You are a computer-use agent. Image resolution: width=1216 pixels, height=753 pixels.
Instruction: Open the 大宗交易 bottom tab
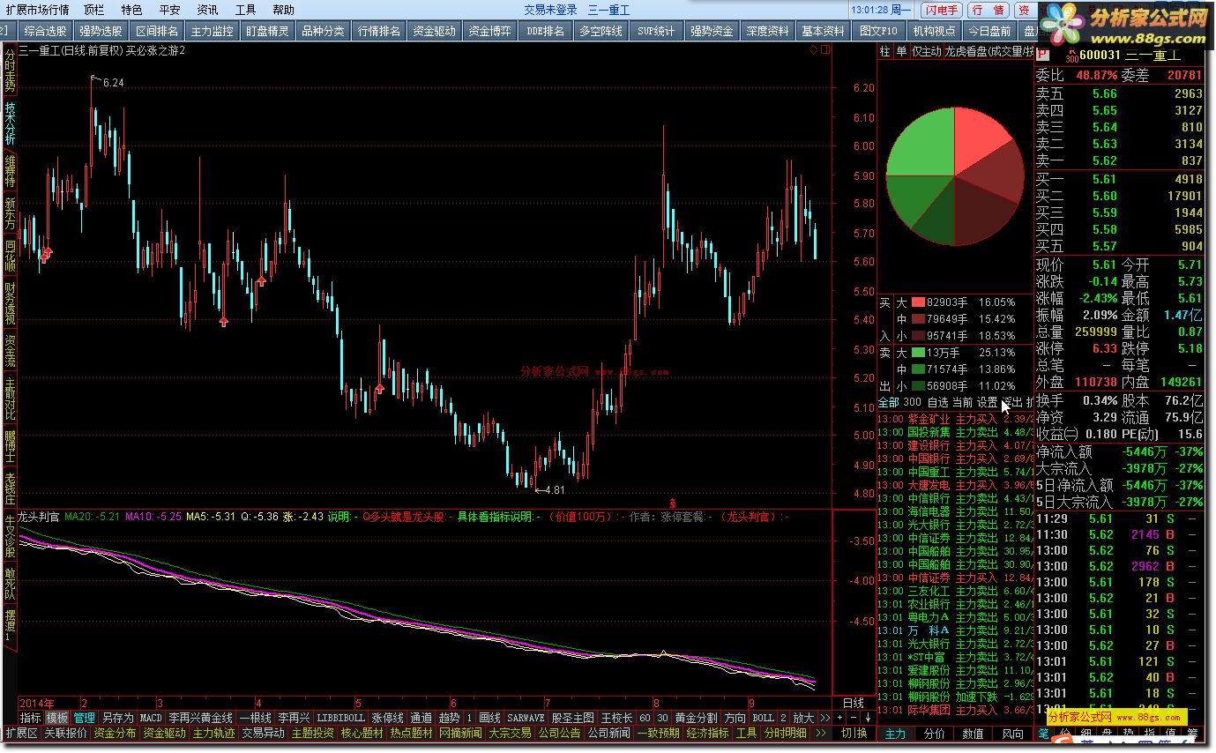510,733
